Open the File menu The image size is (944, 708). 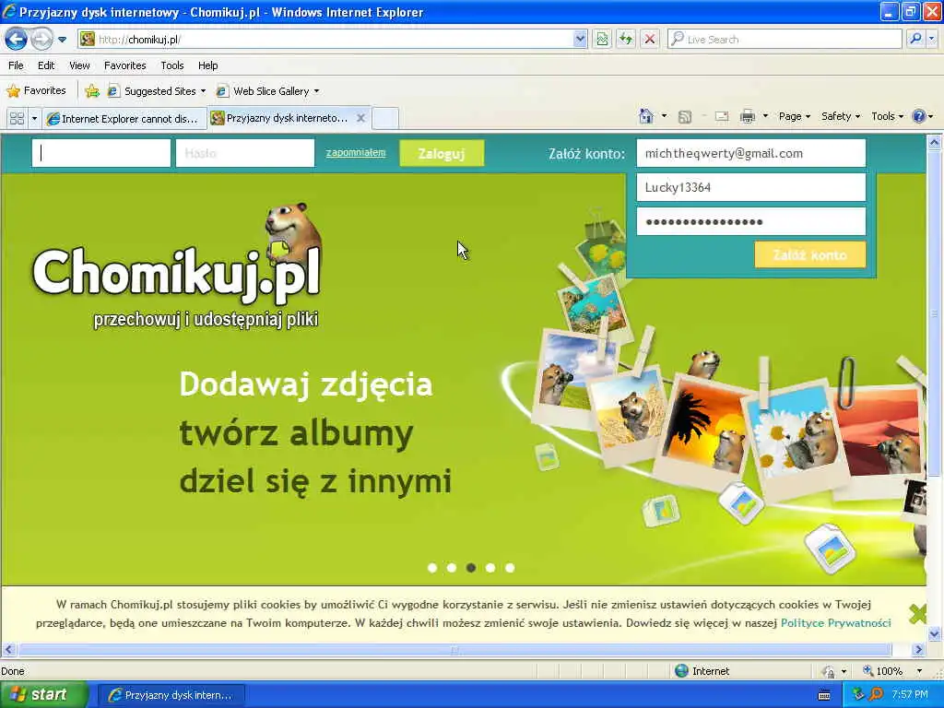pyautogui.click(x=17, y=65)
